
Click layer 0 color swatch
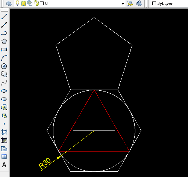coord(42,3)
